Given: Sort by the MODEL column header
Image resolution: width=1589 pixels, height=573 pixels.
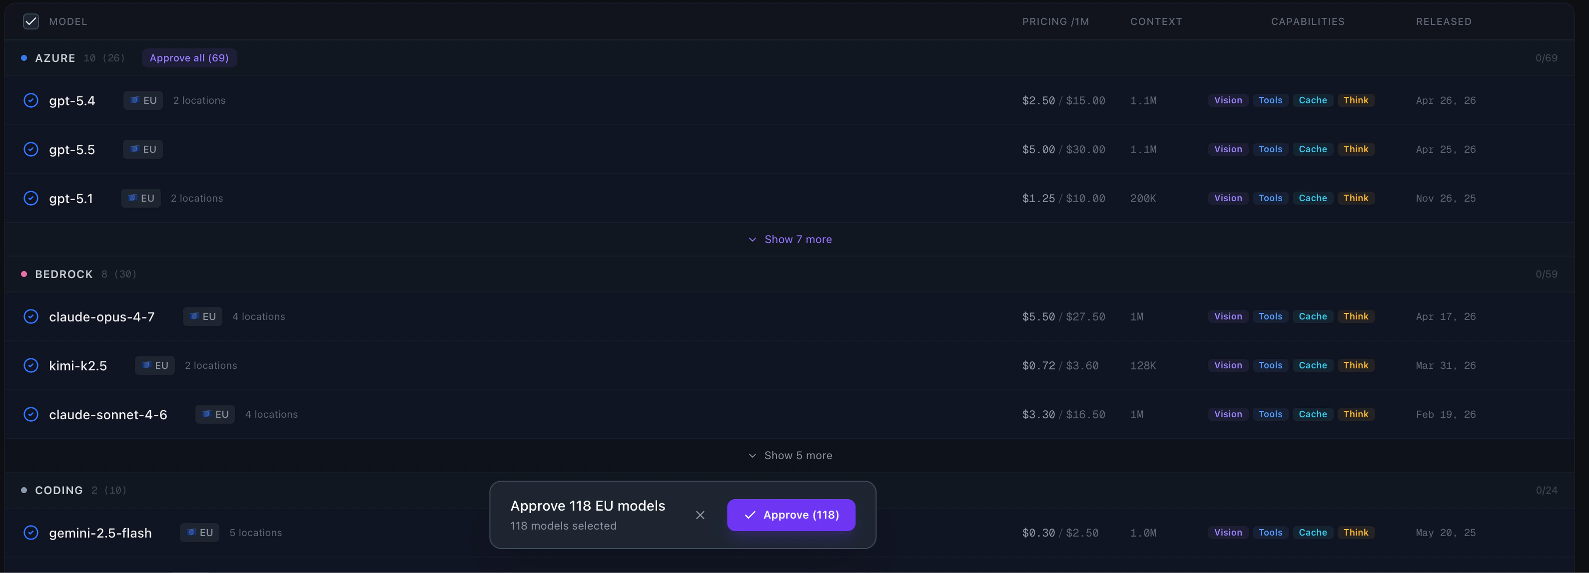Looking at the screenshot, I should click(68, 21).
